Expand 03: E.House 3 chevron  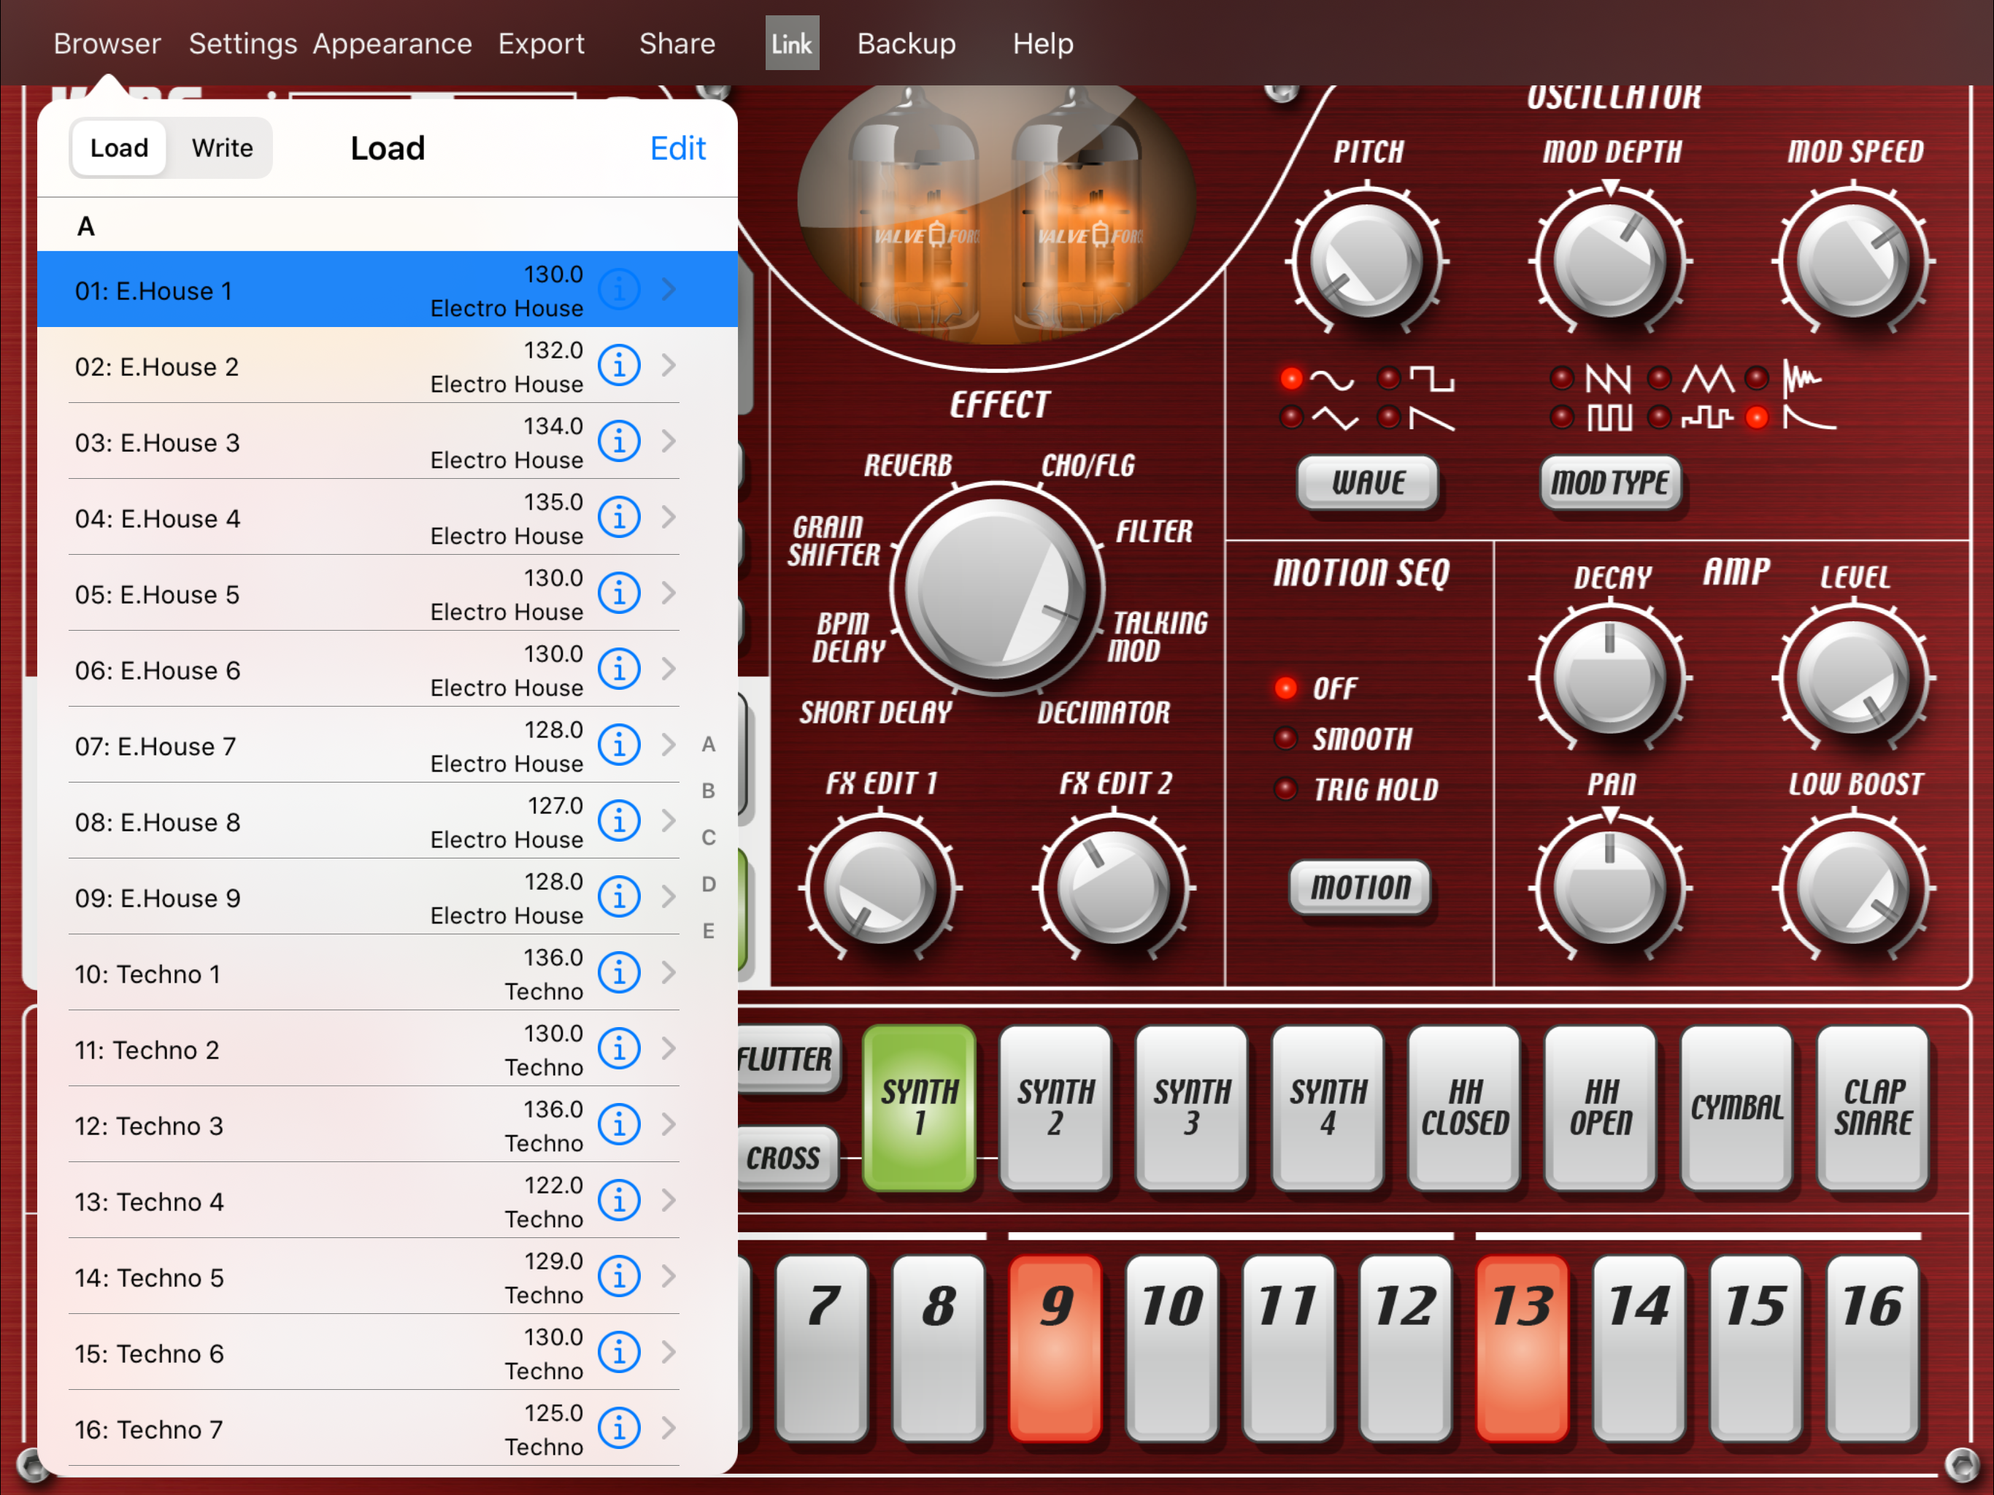[x=669, y=441]
